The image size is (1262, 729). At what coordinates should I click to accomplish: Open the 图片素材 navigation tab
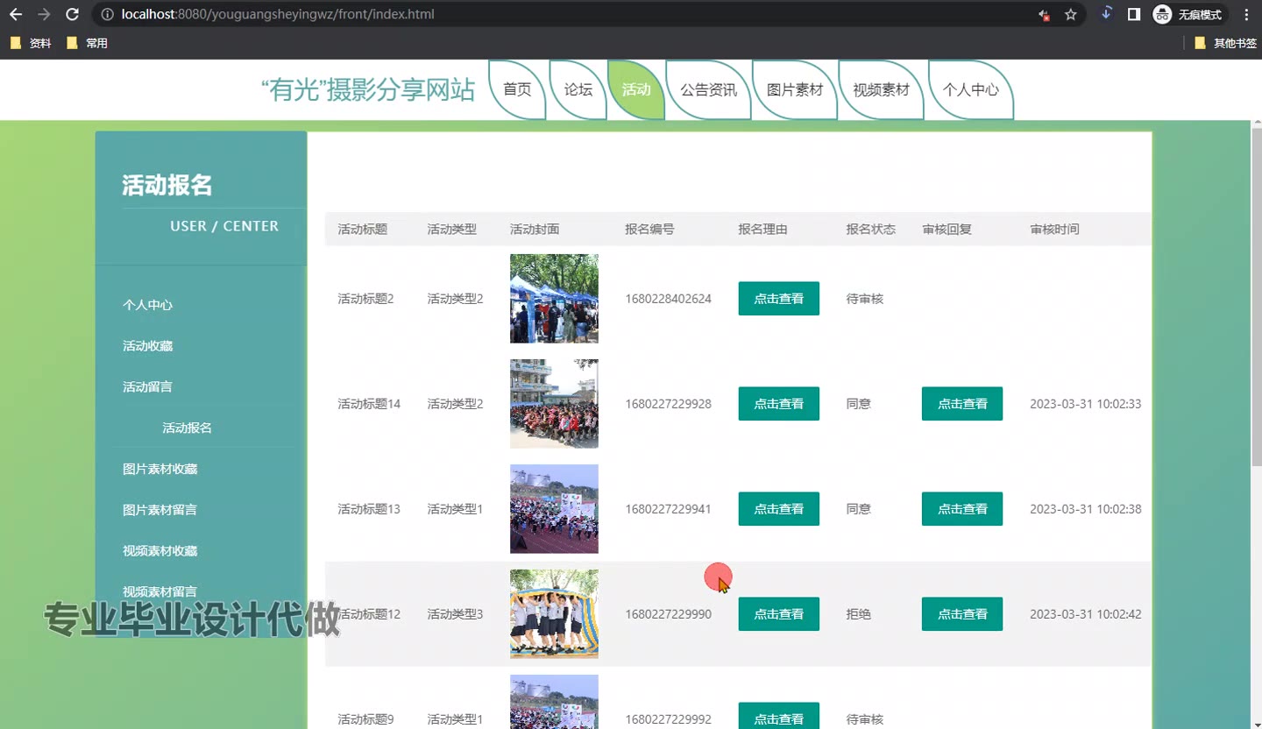795,89
